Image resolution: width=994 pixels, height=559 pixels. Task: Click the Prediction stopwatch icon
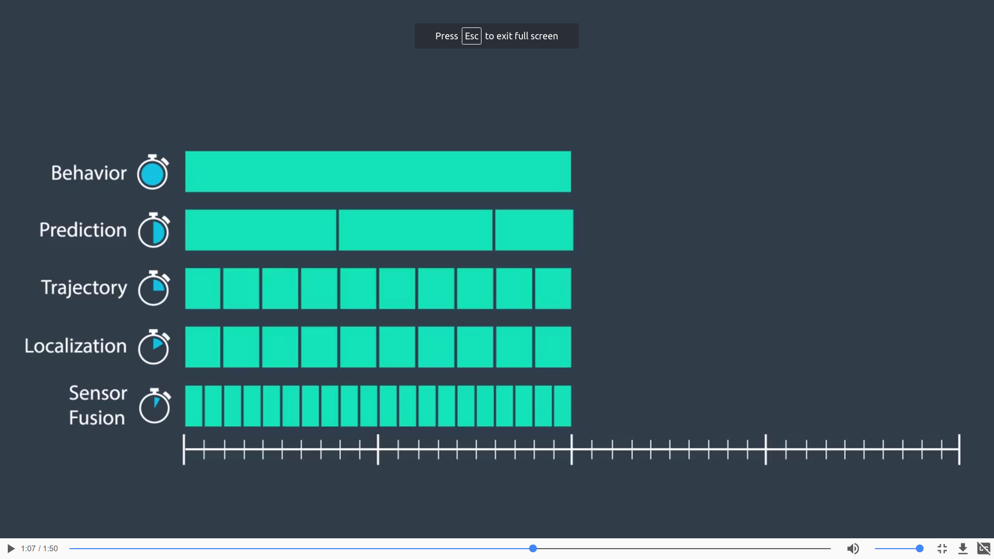tap(154, 230)
